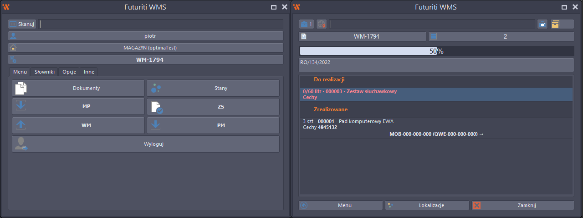
Task: Open the Inne tab
Action: pos(89,72)
